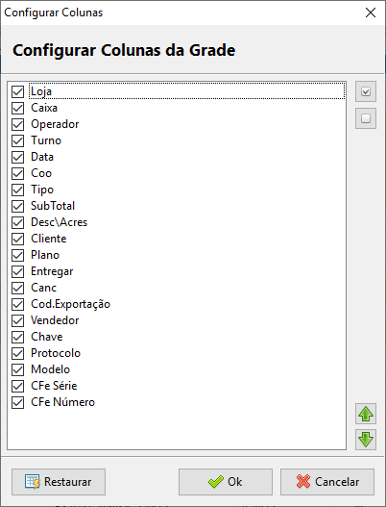
Task: Toggle the Caixa checkbox
Action: (17, 108)
